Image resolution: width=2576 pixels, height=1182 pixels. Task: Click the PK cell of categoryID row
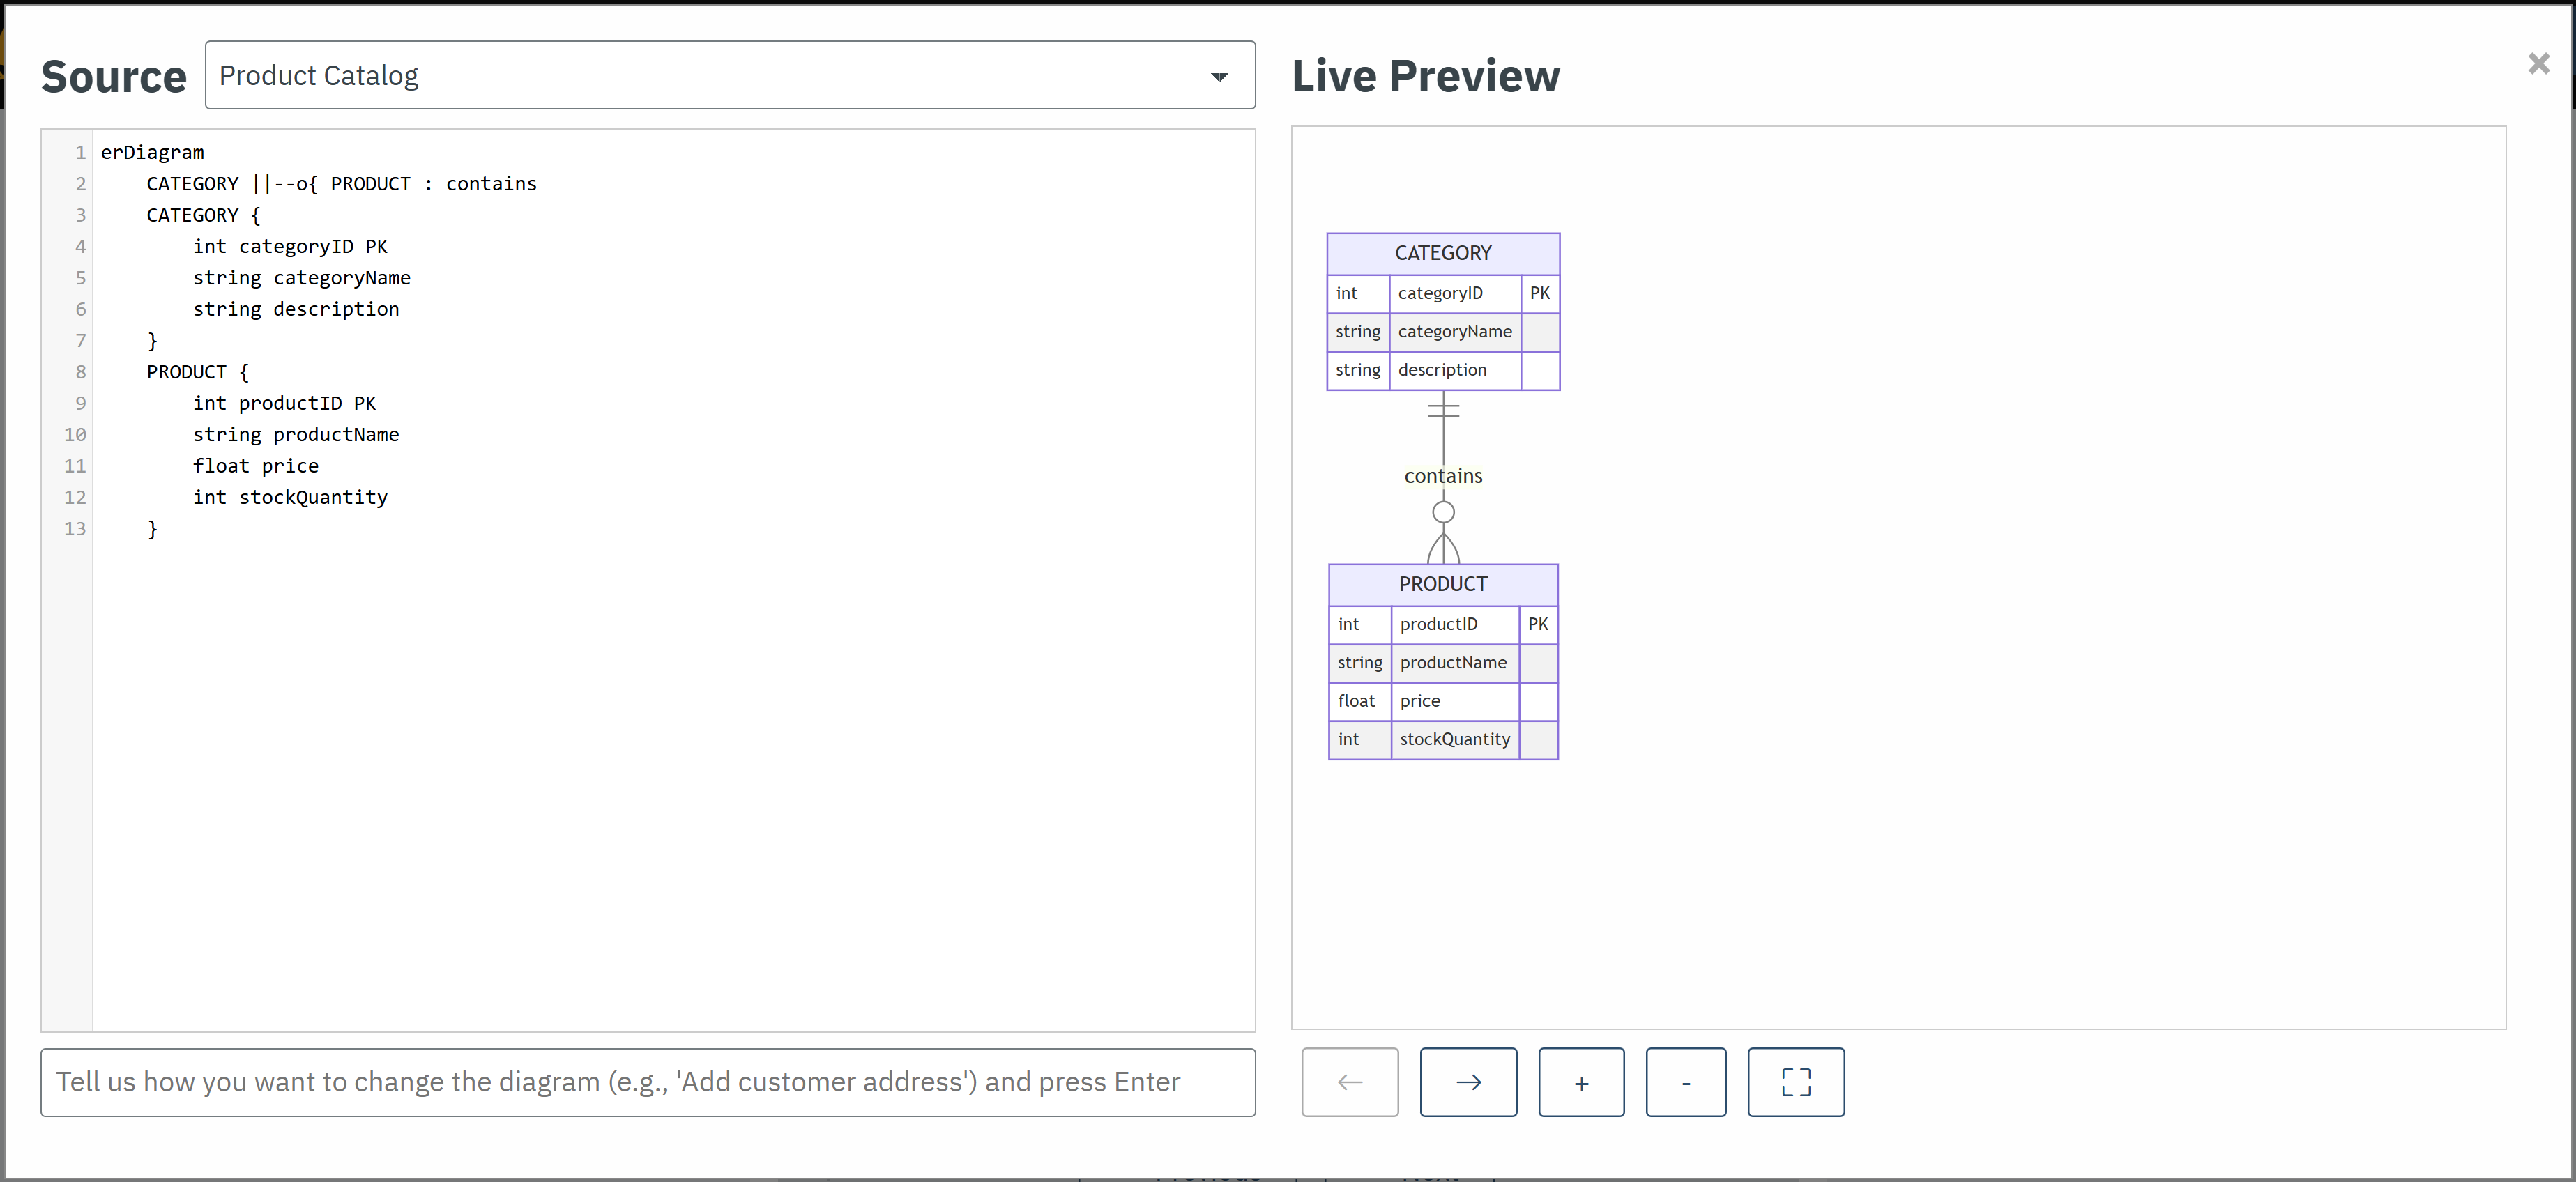tap(1539, 293)
